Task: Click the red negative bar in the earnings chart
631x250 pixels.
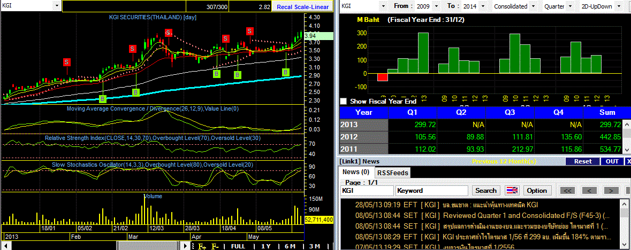Action: click(383, 77)
